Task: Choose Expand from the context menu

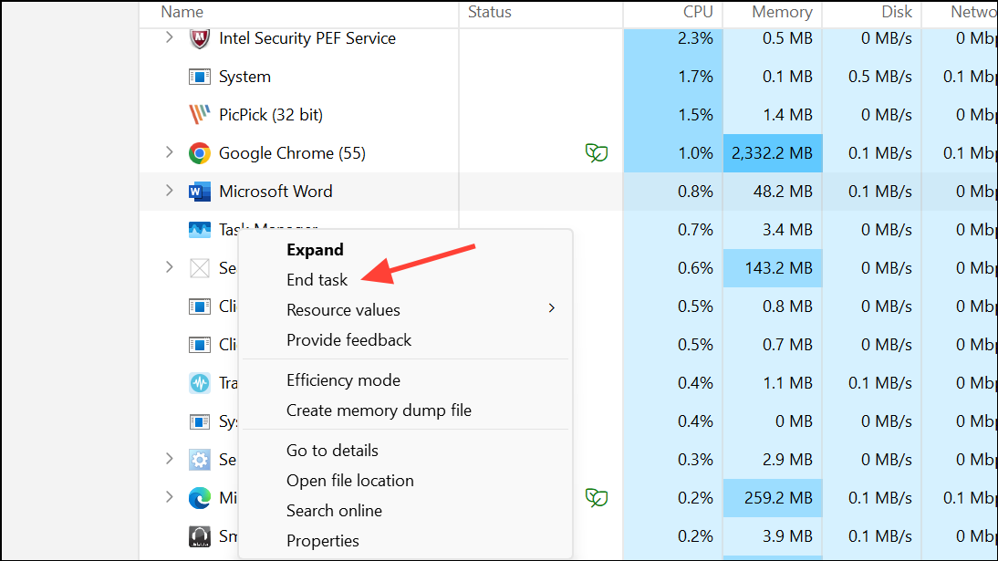Action: click(315, 249)
